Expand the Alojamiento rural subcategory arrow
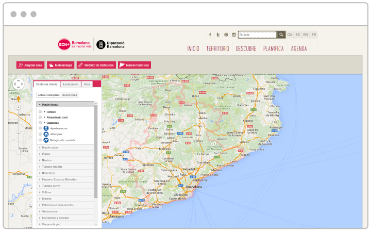371x232 pixels. [44, 117]
